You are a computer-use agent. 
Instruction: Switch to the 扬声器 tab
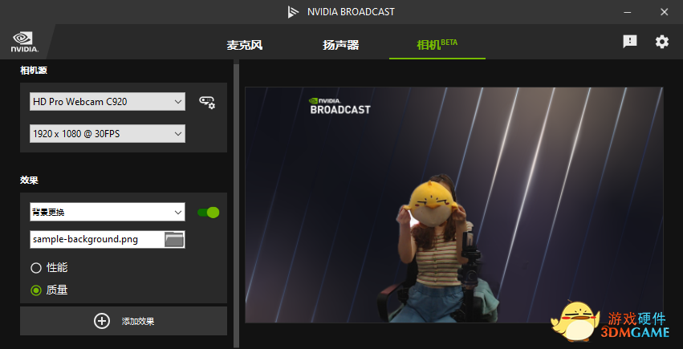(340, 45)
